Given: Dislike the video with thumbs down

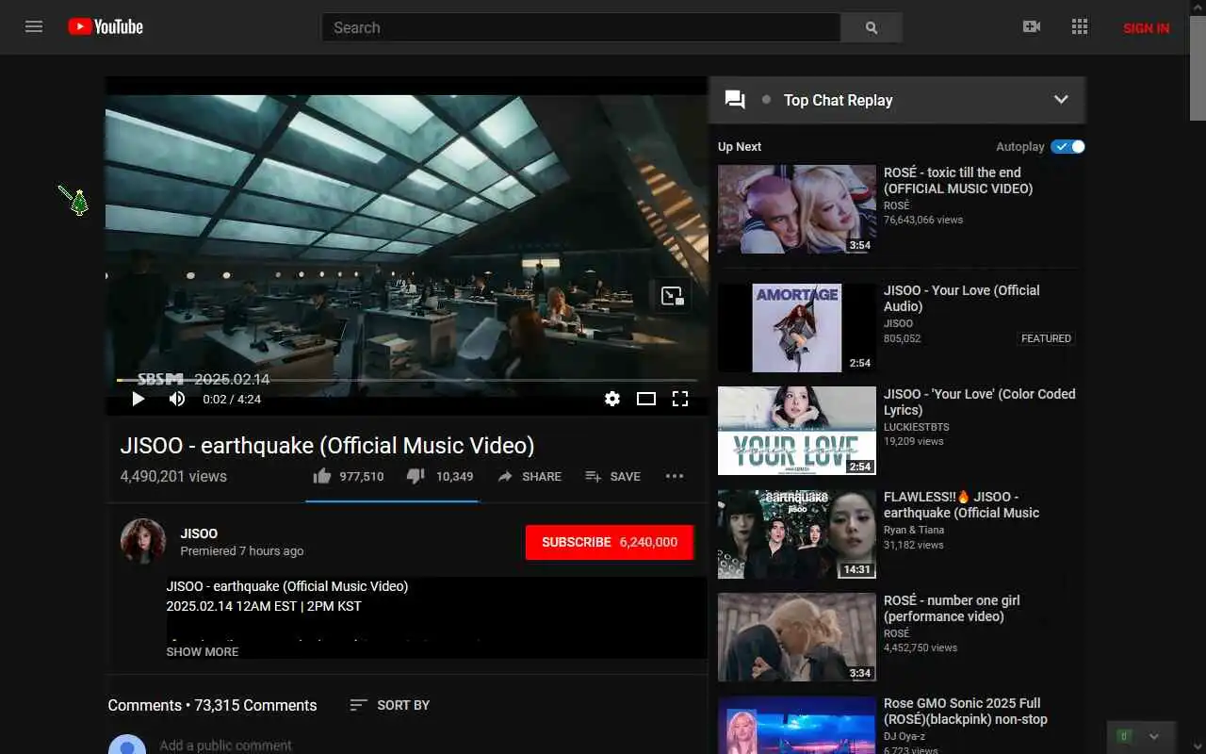Looking at the screenshot, I should coord(440,476).
